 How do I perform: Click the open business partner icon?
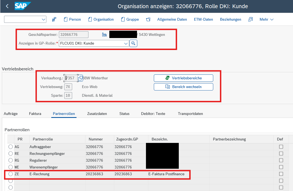(148, 20)
